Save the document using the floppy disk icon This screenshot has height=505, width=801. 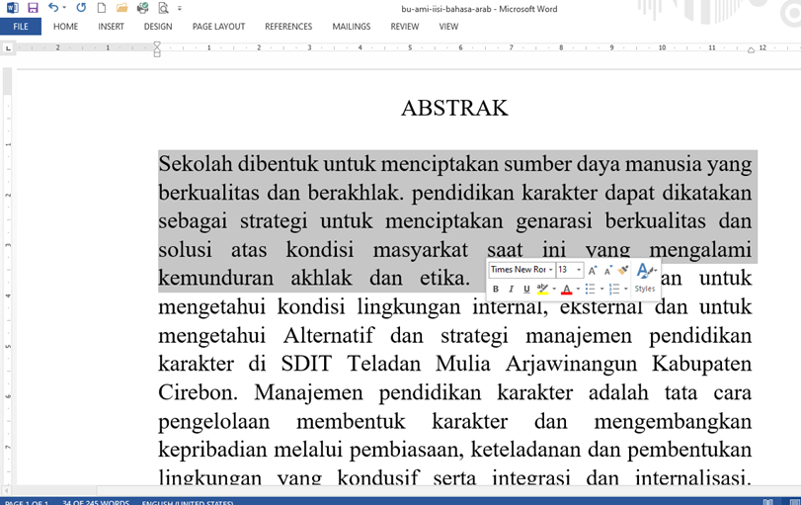[x=33, y=8]
